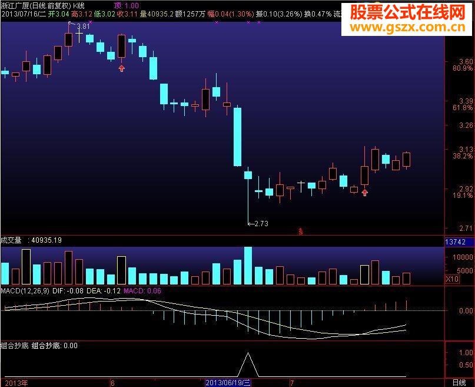The height and width of the screenshot is (387, 475).
Task: Select the 成交量 volume panel label
Action: point(11,240)
